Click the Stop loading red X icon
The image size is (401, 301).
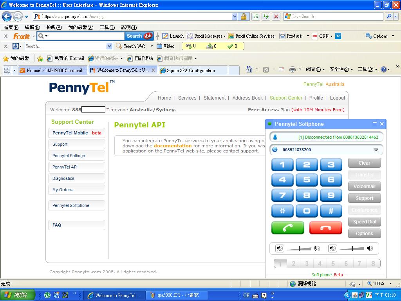pos(276,16)
